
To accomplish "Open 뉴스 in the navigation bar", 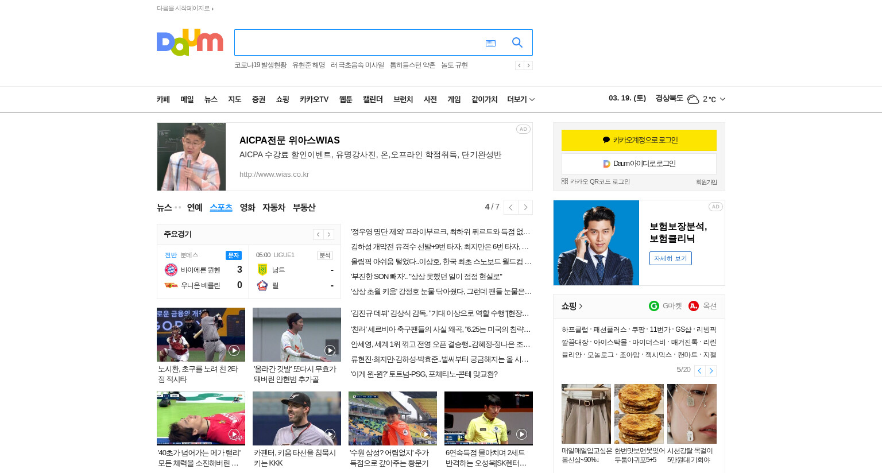I will (211, 99).
